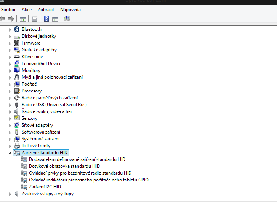
Task: Click the Grafické adaptéry display icon
Action: coord(17,50)
